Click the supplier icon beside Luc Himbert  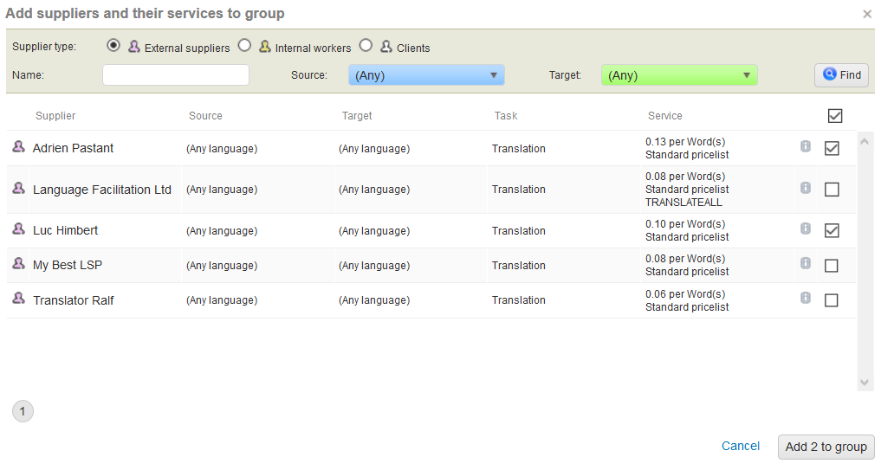click(18, 229)
